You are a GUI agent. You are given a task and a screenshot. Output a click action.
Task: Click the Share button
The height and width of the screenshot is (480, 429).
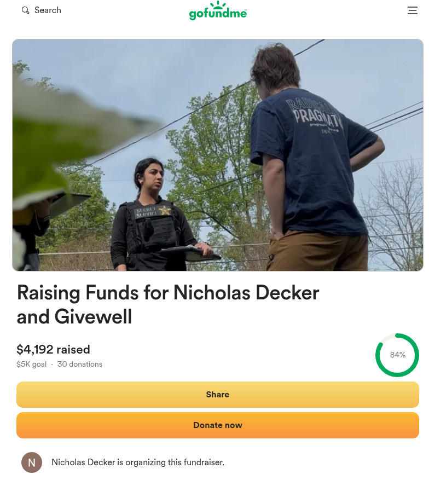click(x=218, y=394)
